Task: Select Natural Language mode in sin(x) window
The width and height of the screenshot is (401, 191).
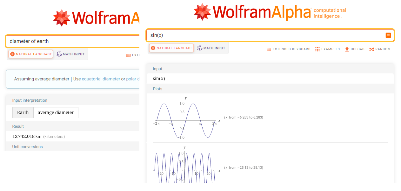Action: [171, 48]
